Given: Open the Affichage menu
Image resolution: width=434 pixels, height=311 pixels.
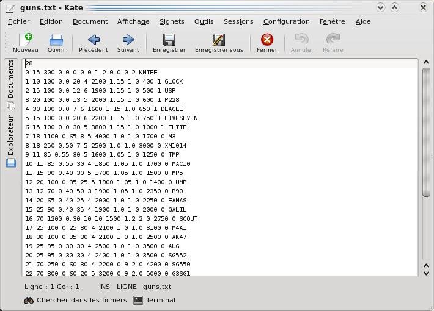Looking at the screenshot, I should coord(133,21).
